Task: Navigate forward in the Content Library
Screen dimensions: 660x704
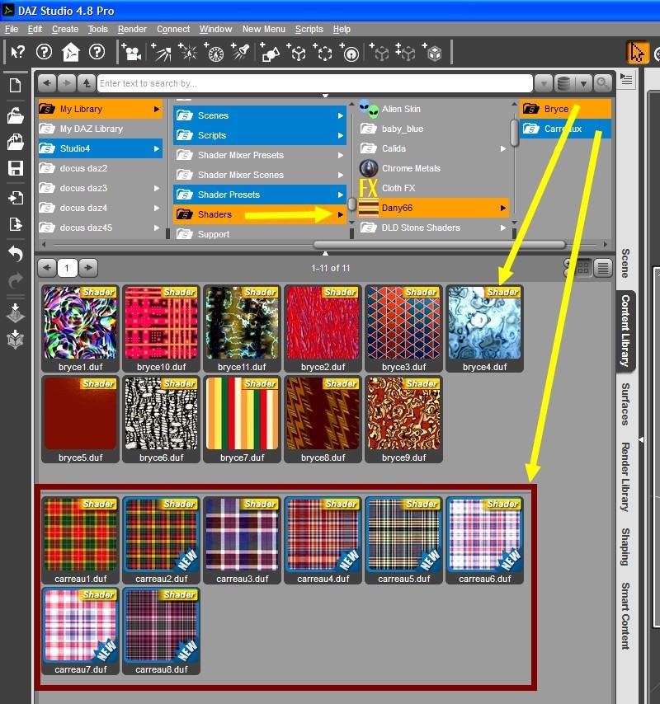Action: (x=67, y=83)
